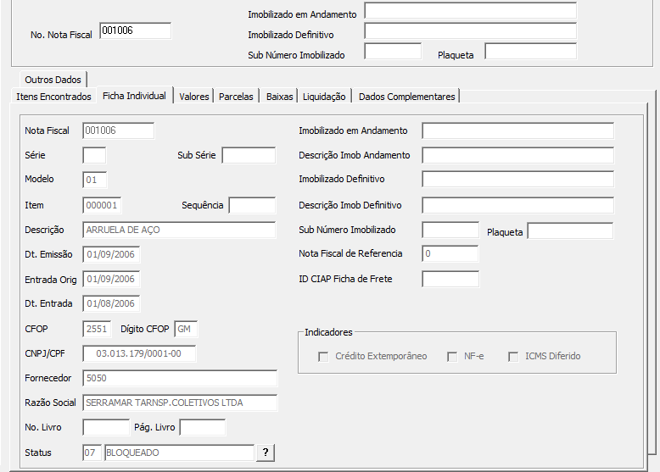Click the ID CIAP Ficha de Frete field
The height and width of the screenshot is (472, 660).
tap(450, 279)
